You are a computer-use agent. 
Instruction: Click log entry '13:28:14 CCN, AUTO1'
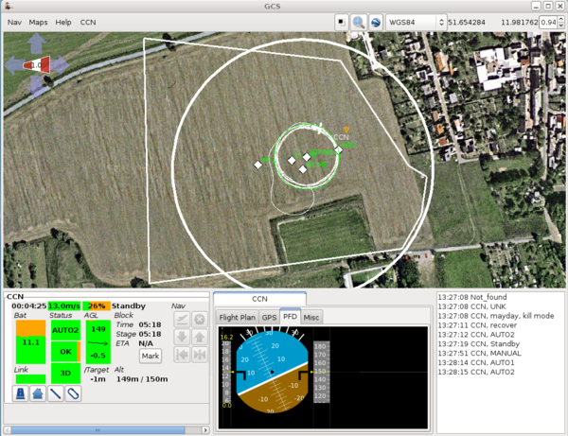[476, 362]
